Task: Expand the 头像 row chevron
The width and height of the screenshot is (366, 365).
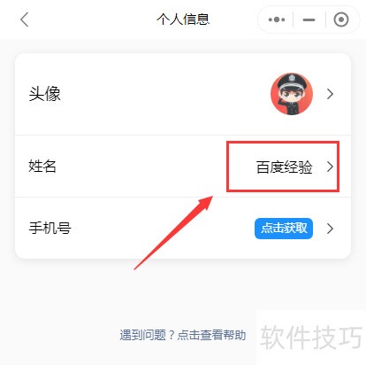Action: (x=330, y=94)
